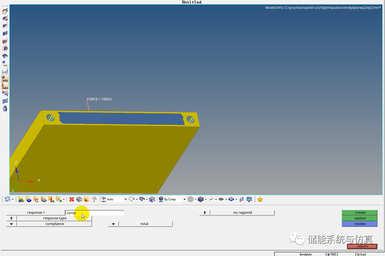385x256 pixels.
Task: Open dropdown arrow next to total
Action: coord(113,224)
